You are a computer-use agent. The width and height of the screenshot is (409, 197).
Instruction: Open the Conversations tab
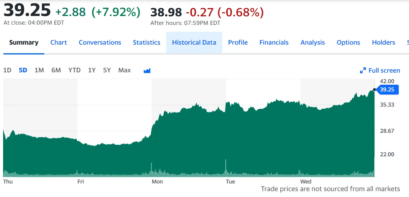click(x=100, y=42)
